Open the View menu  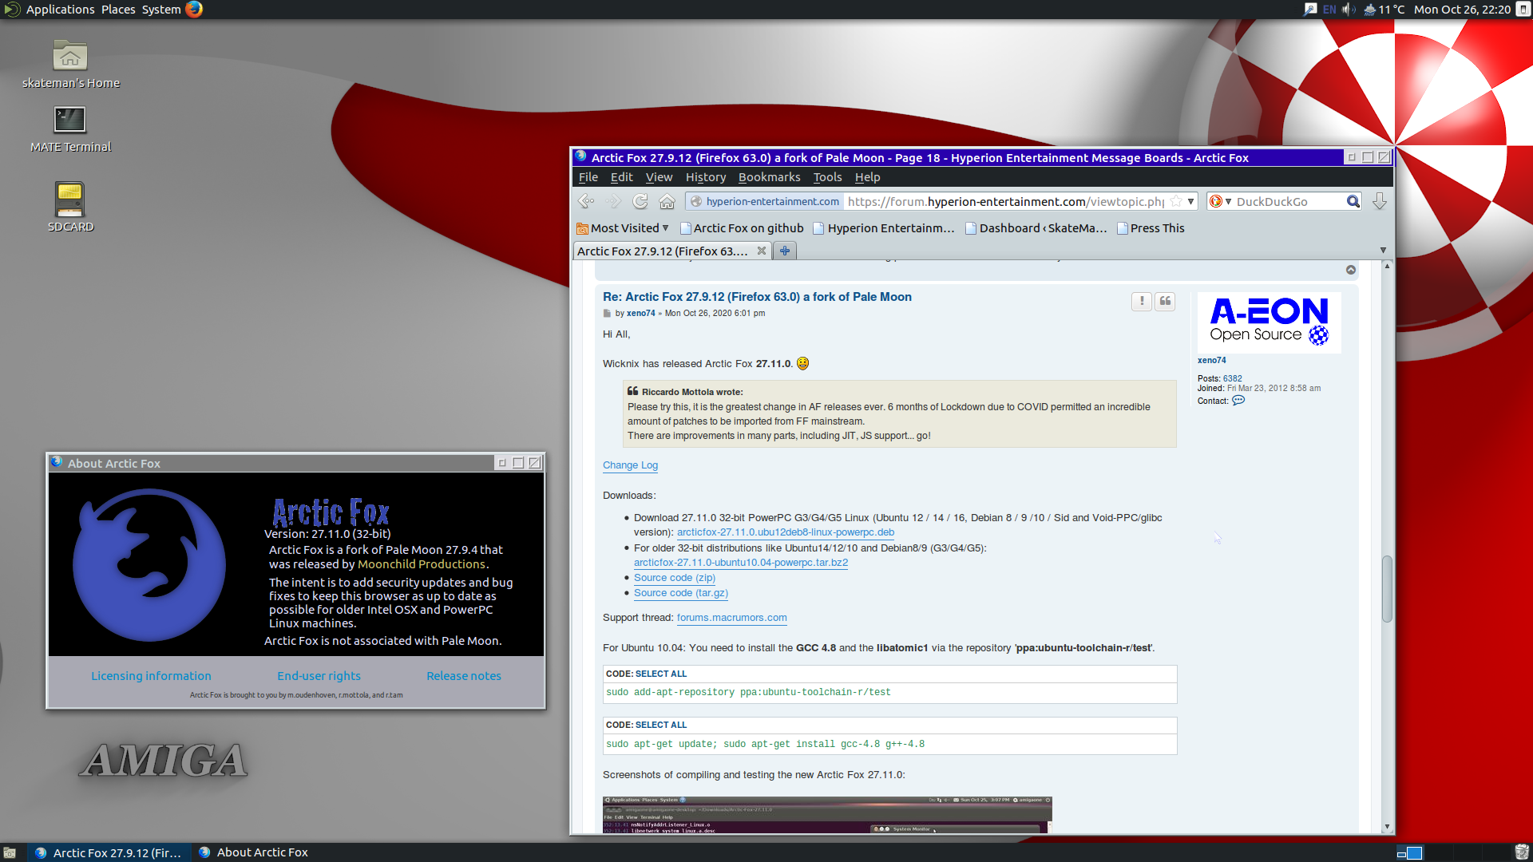[x=659, y=177]
